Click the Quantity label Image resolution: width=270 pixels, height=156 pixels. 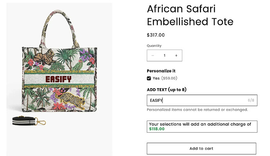[154, 46]
